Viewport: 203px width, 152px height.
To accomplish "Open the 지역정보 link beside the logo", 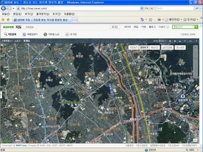I will tap(30, 27).
